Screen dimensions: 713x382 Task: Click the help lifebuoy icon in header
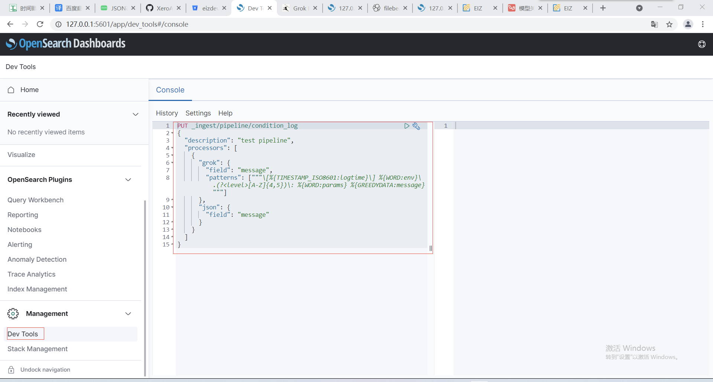(702, 44)
